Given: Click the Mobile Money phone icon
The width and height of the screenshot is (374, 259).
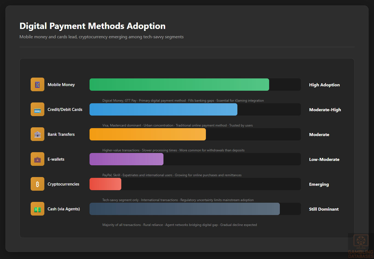Looking at the screenshot, I should coord(38,85).
